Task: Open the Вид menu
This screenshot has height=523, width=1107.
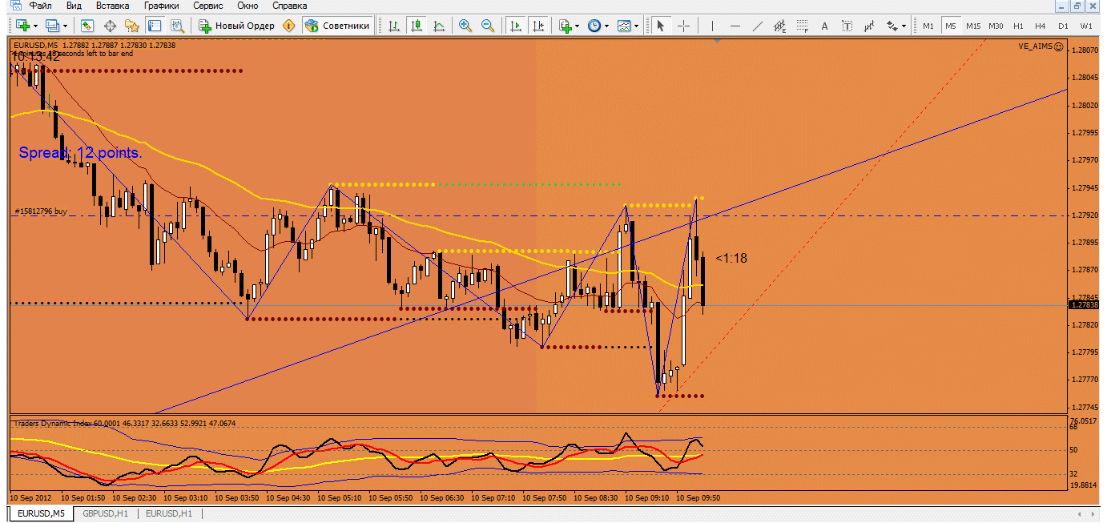Action: click(74, 6)
